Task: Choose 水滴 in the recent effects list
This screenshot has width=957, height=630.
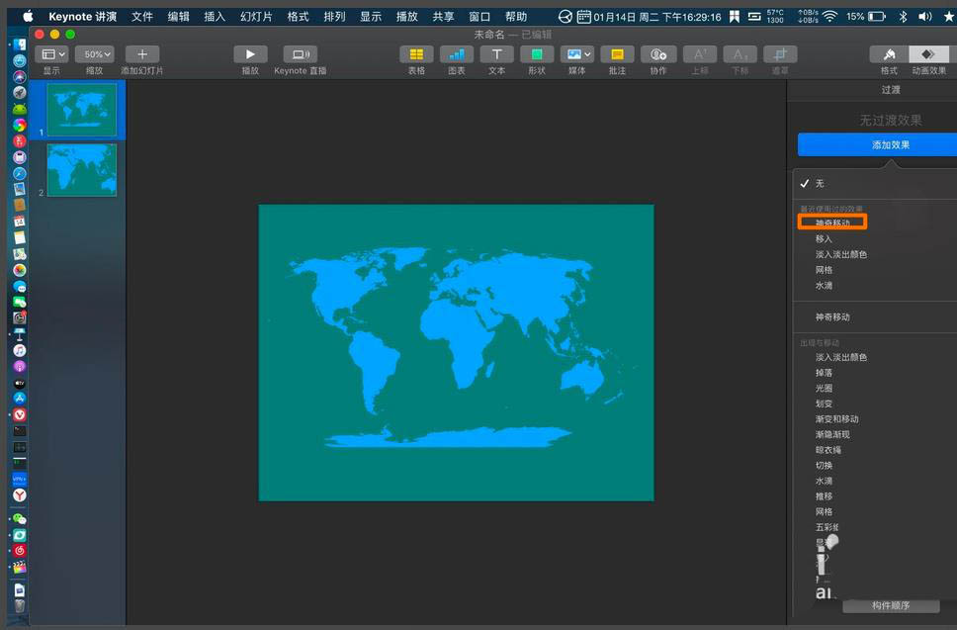Action: click(824, 285)
